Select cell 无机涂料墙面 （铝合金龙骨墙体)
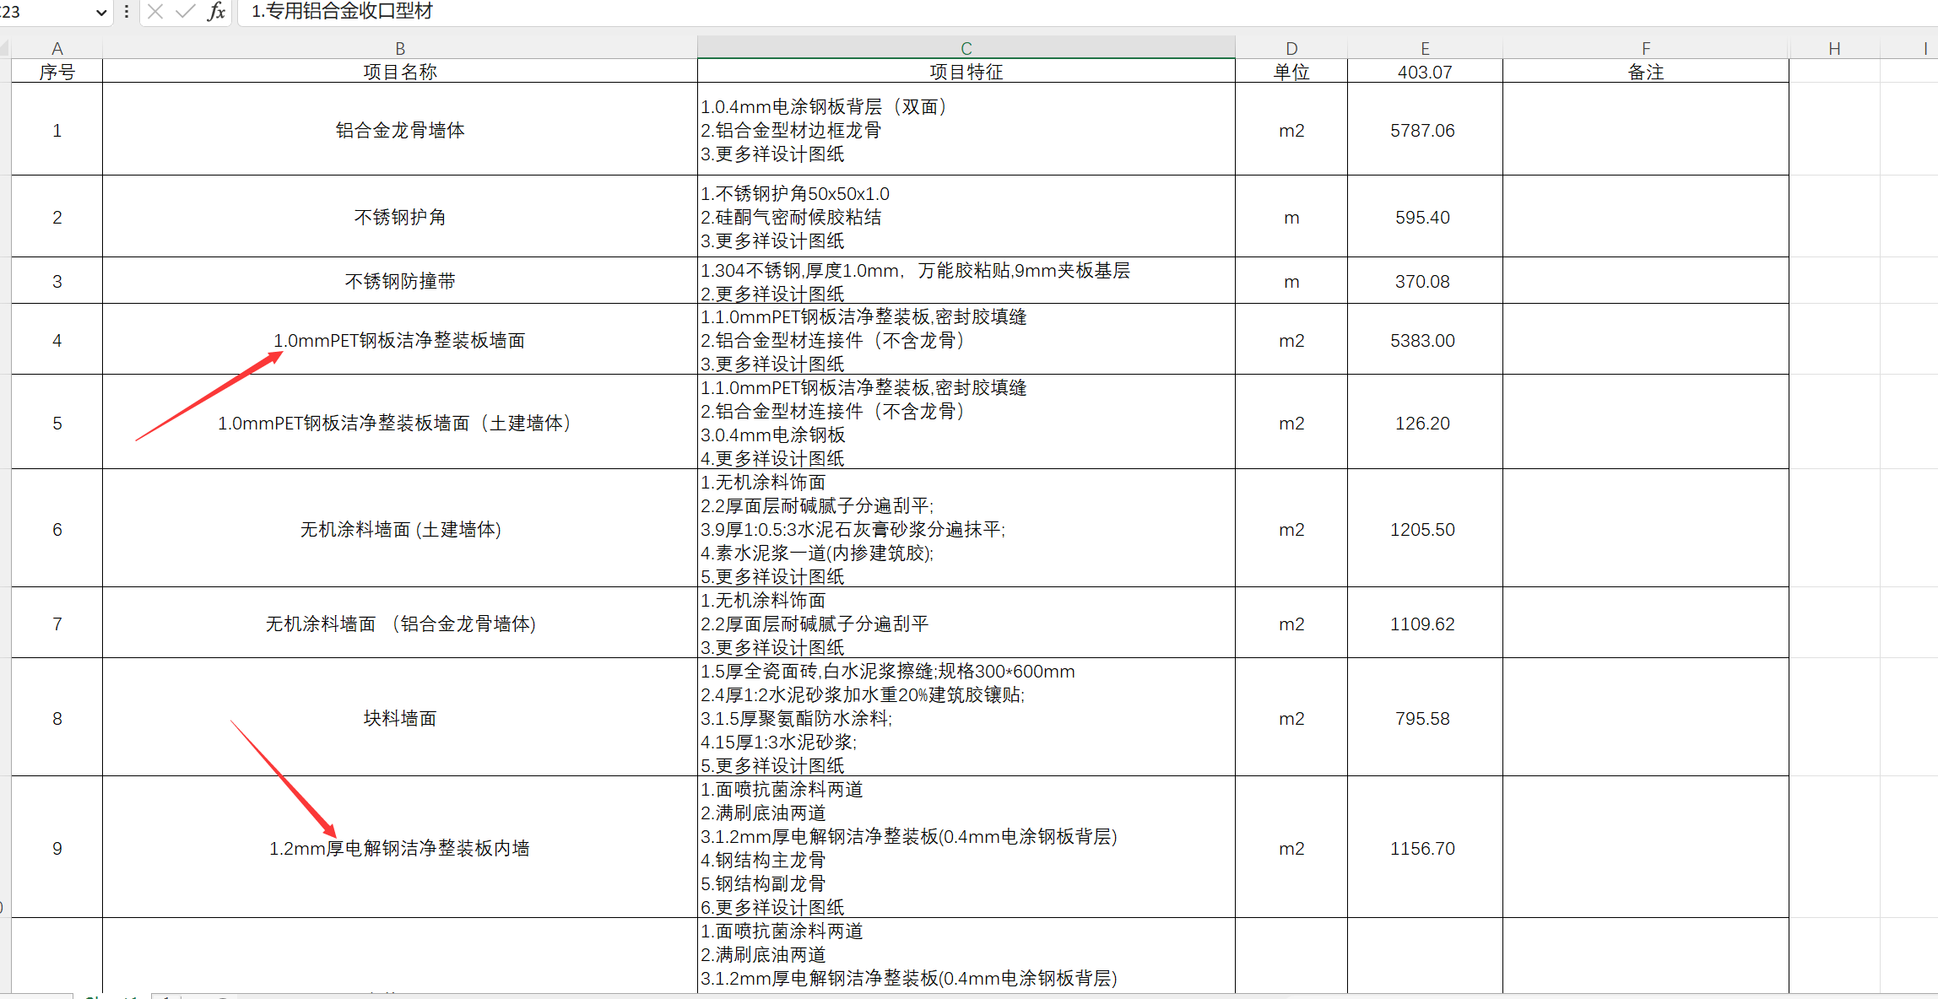 [400, 624]
